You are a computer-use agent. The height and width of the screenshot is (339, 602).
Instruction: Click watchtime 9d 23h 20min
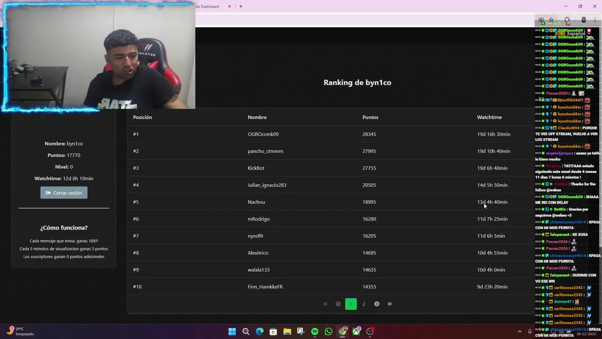click(x=492, y=287)
